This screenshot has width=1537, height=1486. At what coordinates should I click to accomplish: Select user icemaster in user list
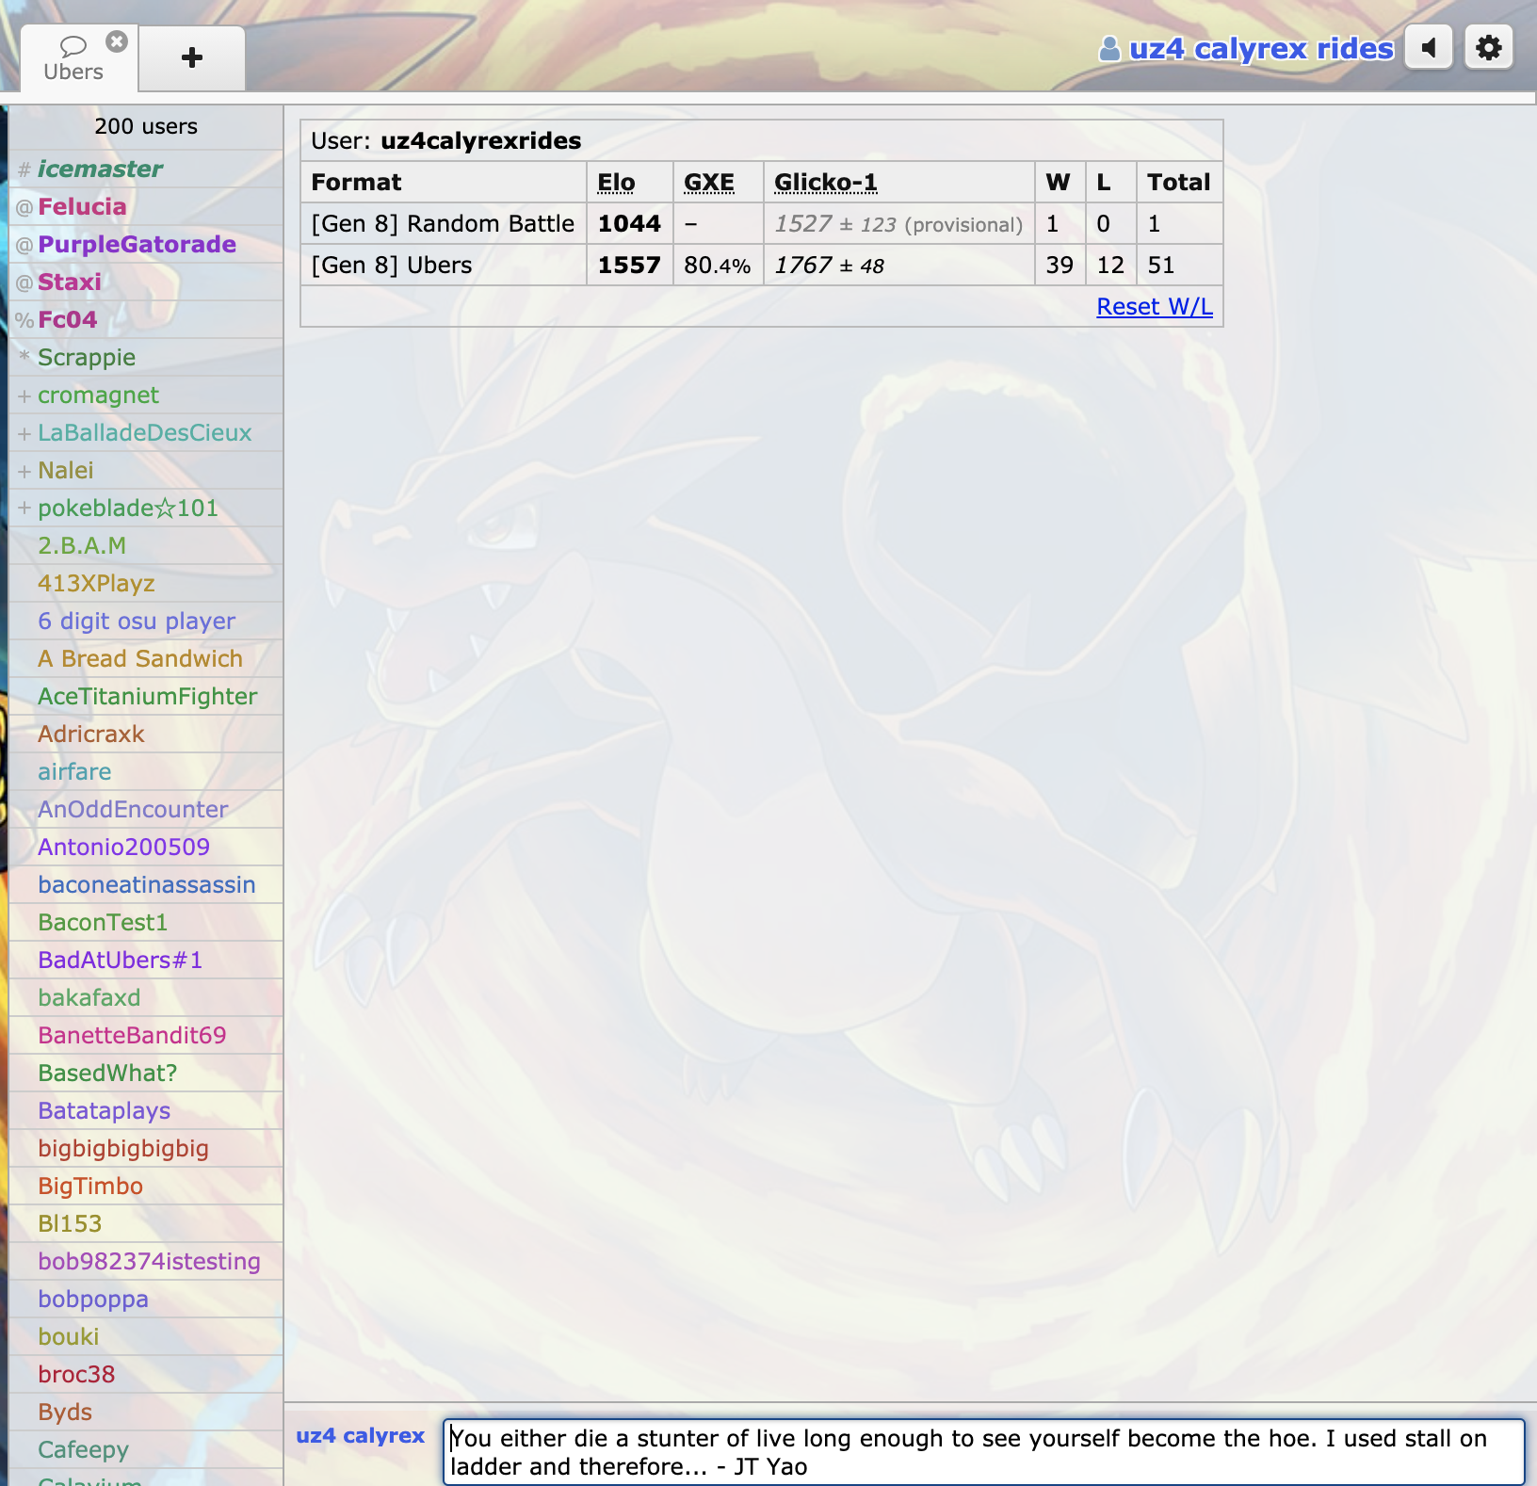pyautogui.click(x=100, y=170)
